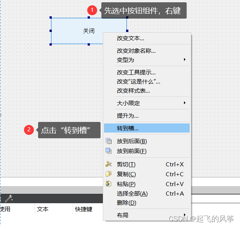
Task: Click the wrench icon in the bottom panel
Action: (x=8, y=198)
